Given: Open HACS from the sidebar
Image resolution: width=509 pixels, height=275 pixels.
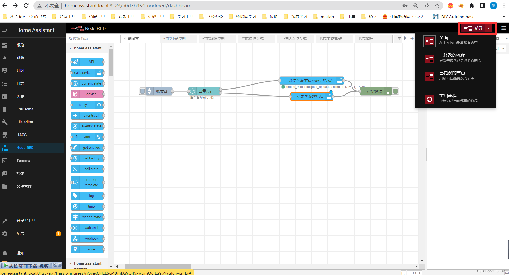Looking at the screenshot, I should click(x=32, y=135).
